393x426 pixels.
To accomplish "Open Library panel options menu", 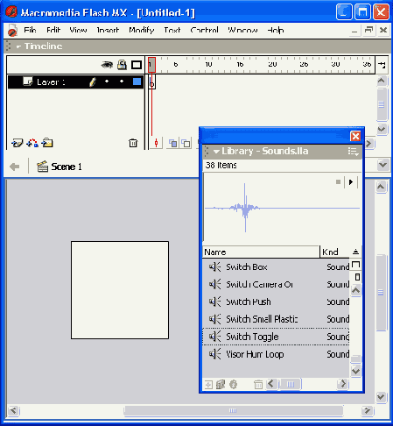I will tap(353, 152).
